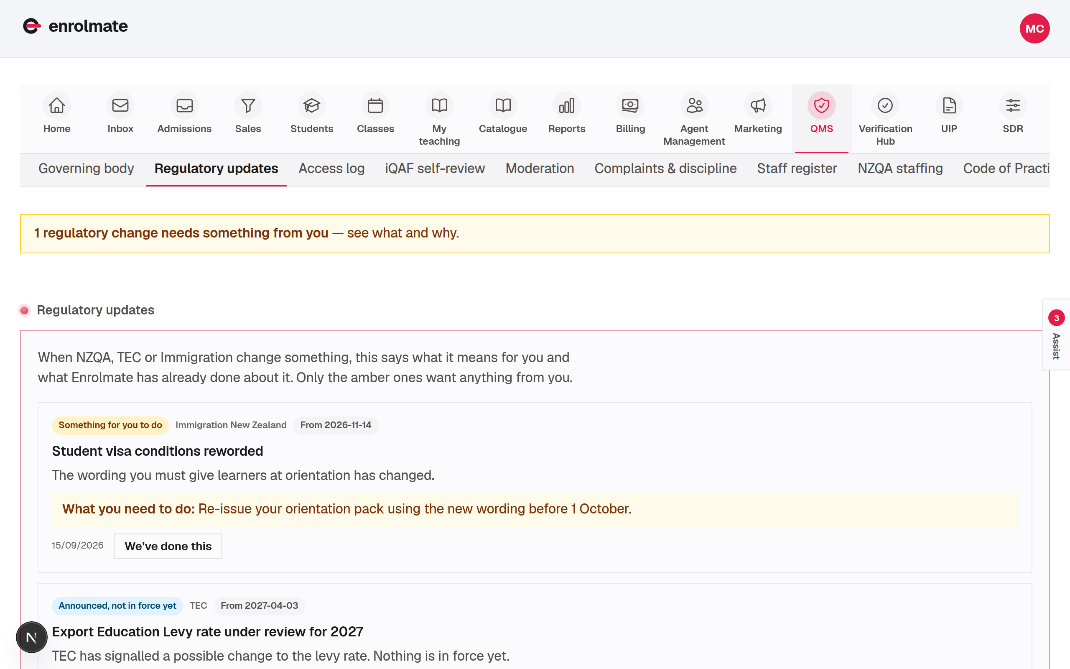Open the Billing cash icon
The height and width of the screenshot is (669, 1070).
click(x=630, y=105)
